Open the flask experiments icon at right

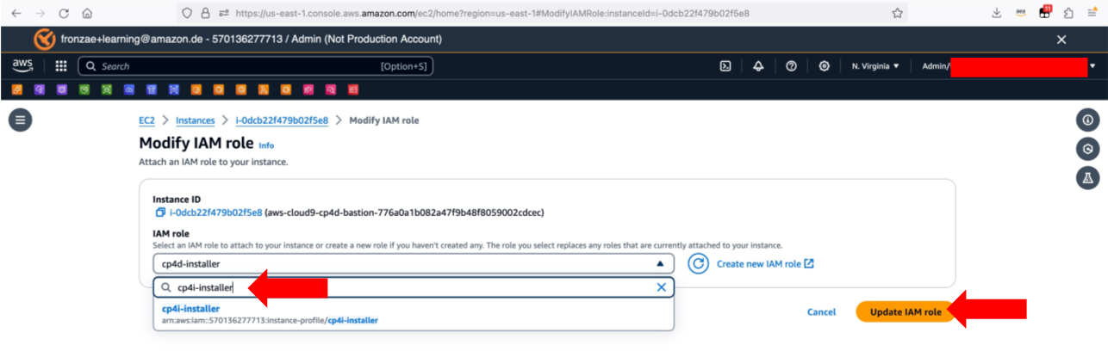point(1088,178)
